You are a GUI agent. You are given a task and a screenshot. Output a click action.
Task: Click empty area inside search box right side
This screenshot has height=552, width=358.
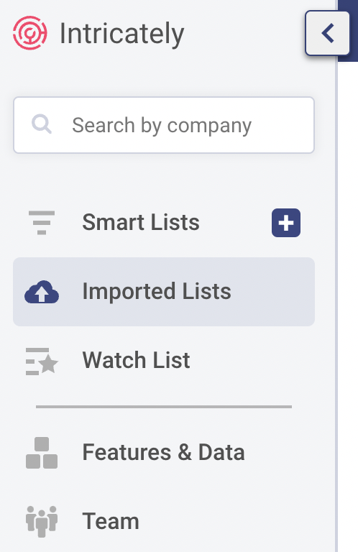click(x=283, y=125)
